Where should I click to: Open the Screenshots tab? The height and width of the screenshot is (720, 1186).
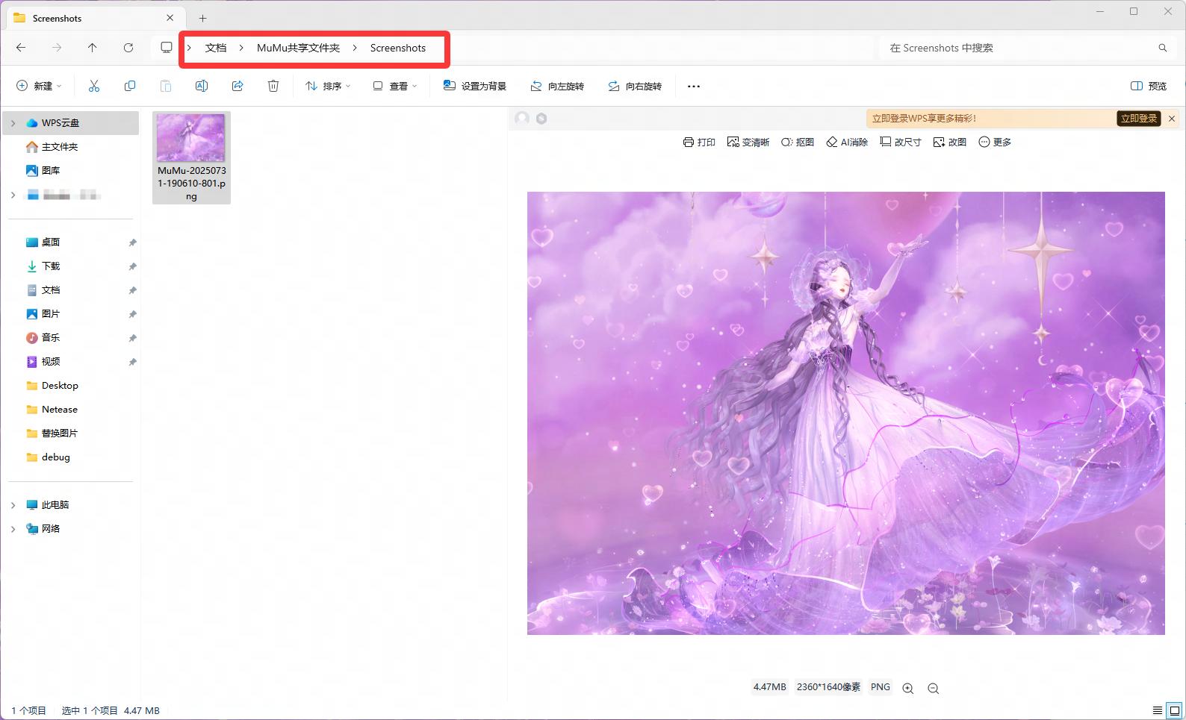(x=90, y=18)
